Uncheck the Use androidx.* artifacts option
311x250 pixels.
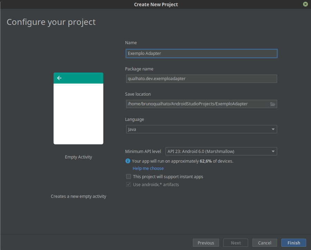pos(128,184)
